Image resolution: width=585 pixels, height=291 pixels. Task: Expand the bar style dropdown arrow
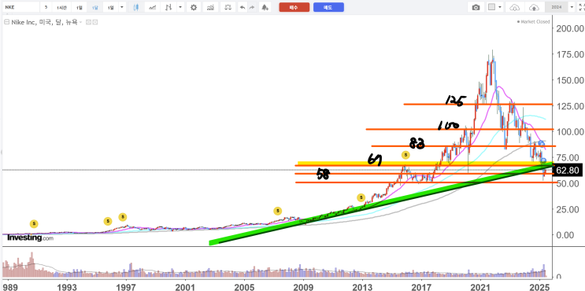coord(180,7)
